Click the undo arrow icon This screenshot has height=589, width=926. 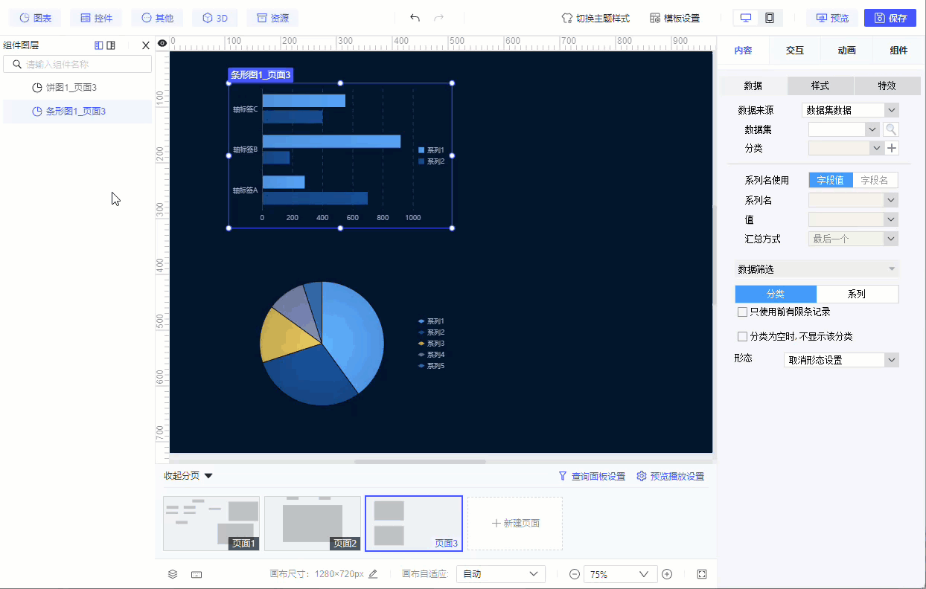pyautogui.click(x=415, y=18)
